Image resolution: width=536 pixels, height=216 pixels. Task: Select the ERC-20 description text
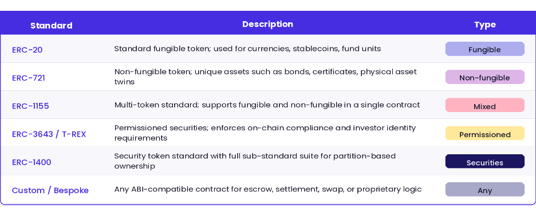[x=247, y=49]
